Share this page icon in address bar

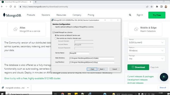pos(147,7)
